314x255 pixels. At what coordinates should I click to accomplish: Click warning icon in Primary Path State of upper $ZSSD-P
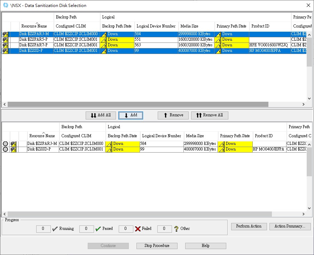[x=218, y=51]
